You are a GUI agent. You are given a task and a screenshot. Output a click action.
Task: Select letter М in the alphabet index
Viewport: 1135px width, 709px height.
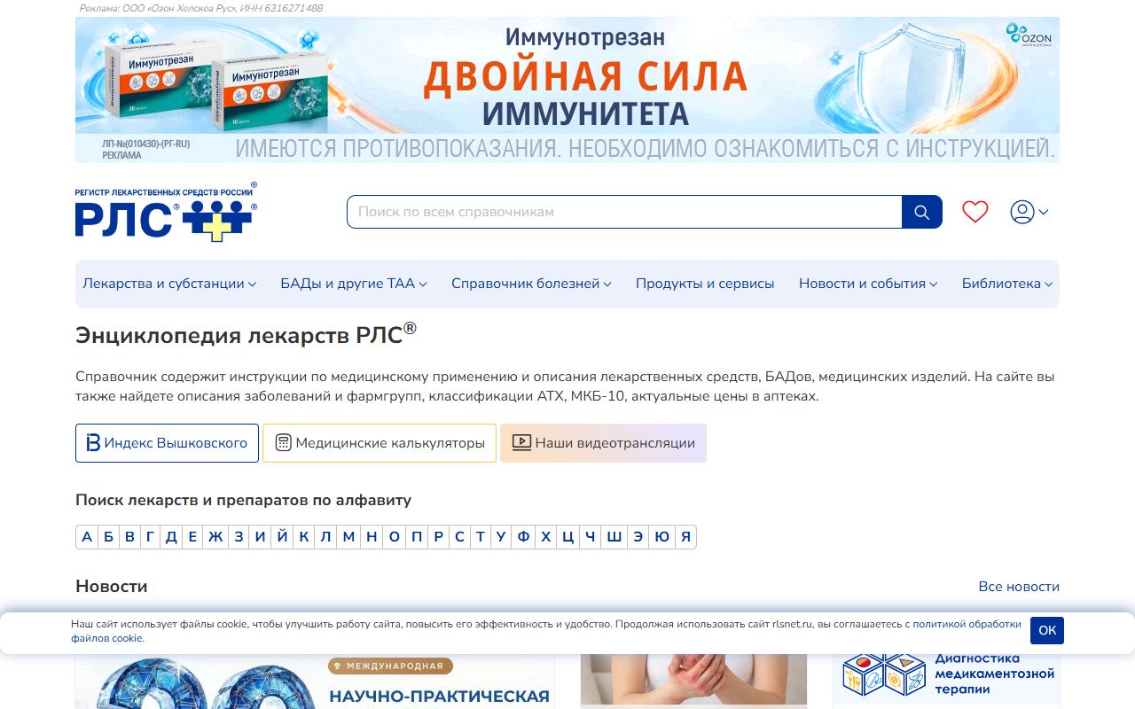(x=348, y=537)
